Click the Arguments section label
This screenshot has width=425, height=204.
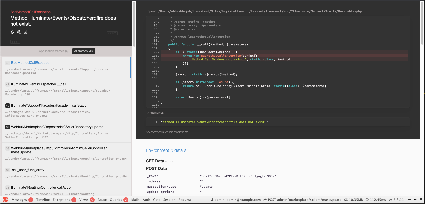pos(155,113)
